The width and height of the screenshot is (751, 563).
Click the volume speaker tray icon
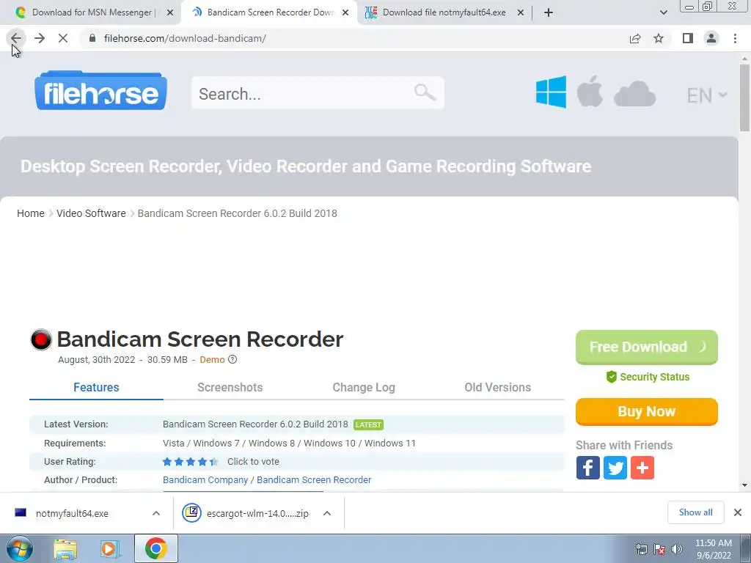pyautogui.click(x=677, y=549)
